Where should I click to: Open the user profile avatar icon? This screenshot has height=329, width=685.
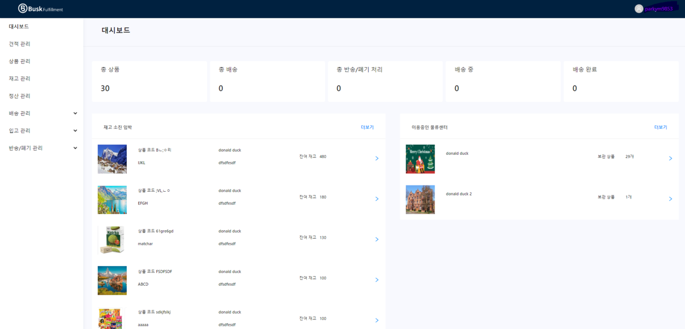[x=638, y=9]
